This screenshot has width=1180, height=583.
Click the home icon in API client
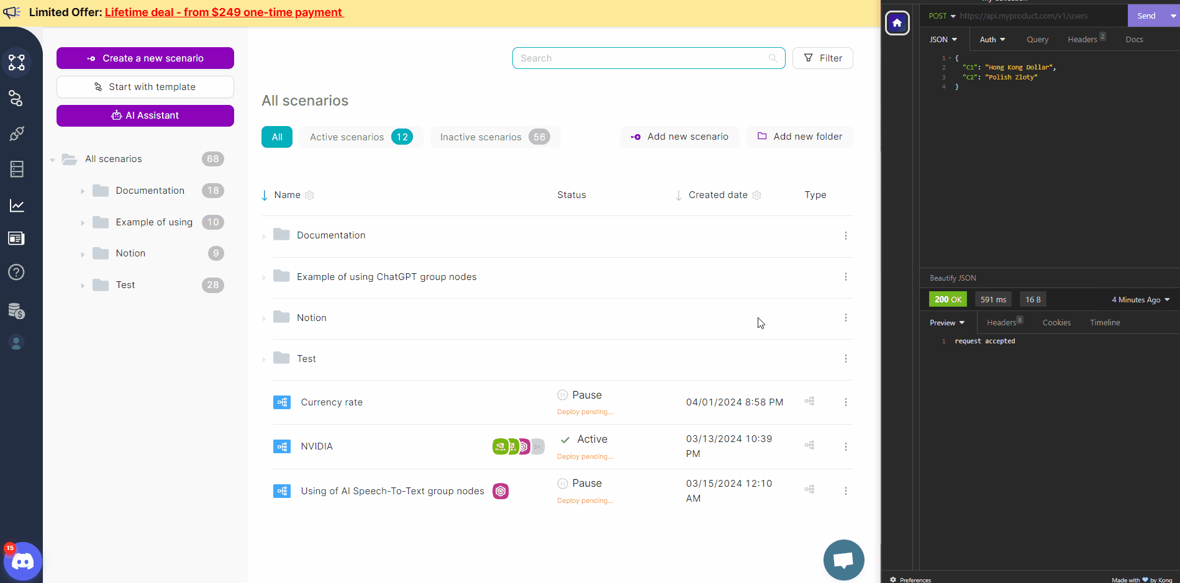(897, 23)
